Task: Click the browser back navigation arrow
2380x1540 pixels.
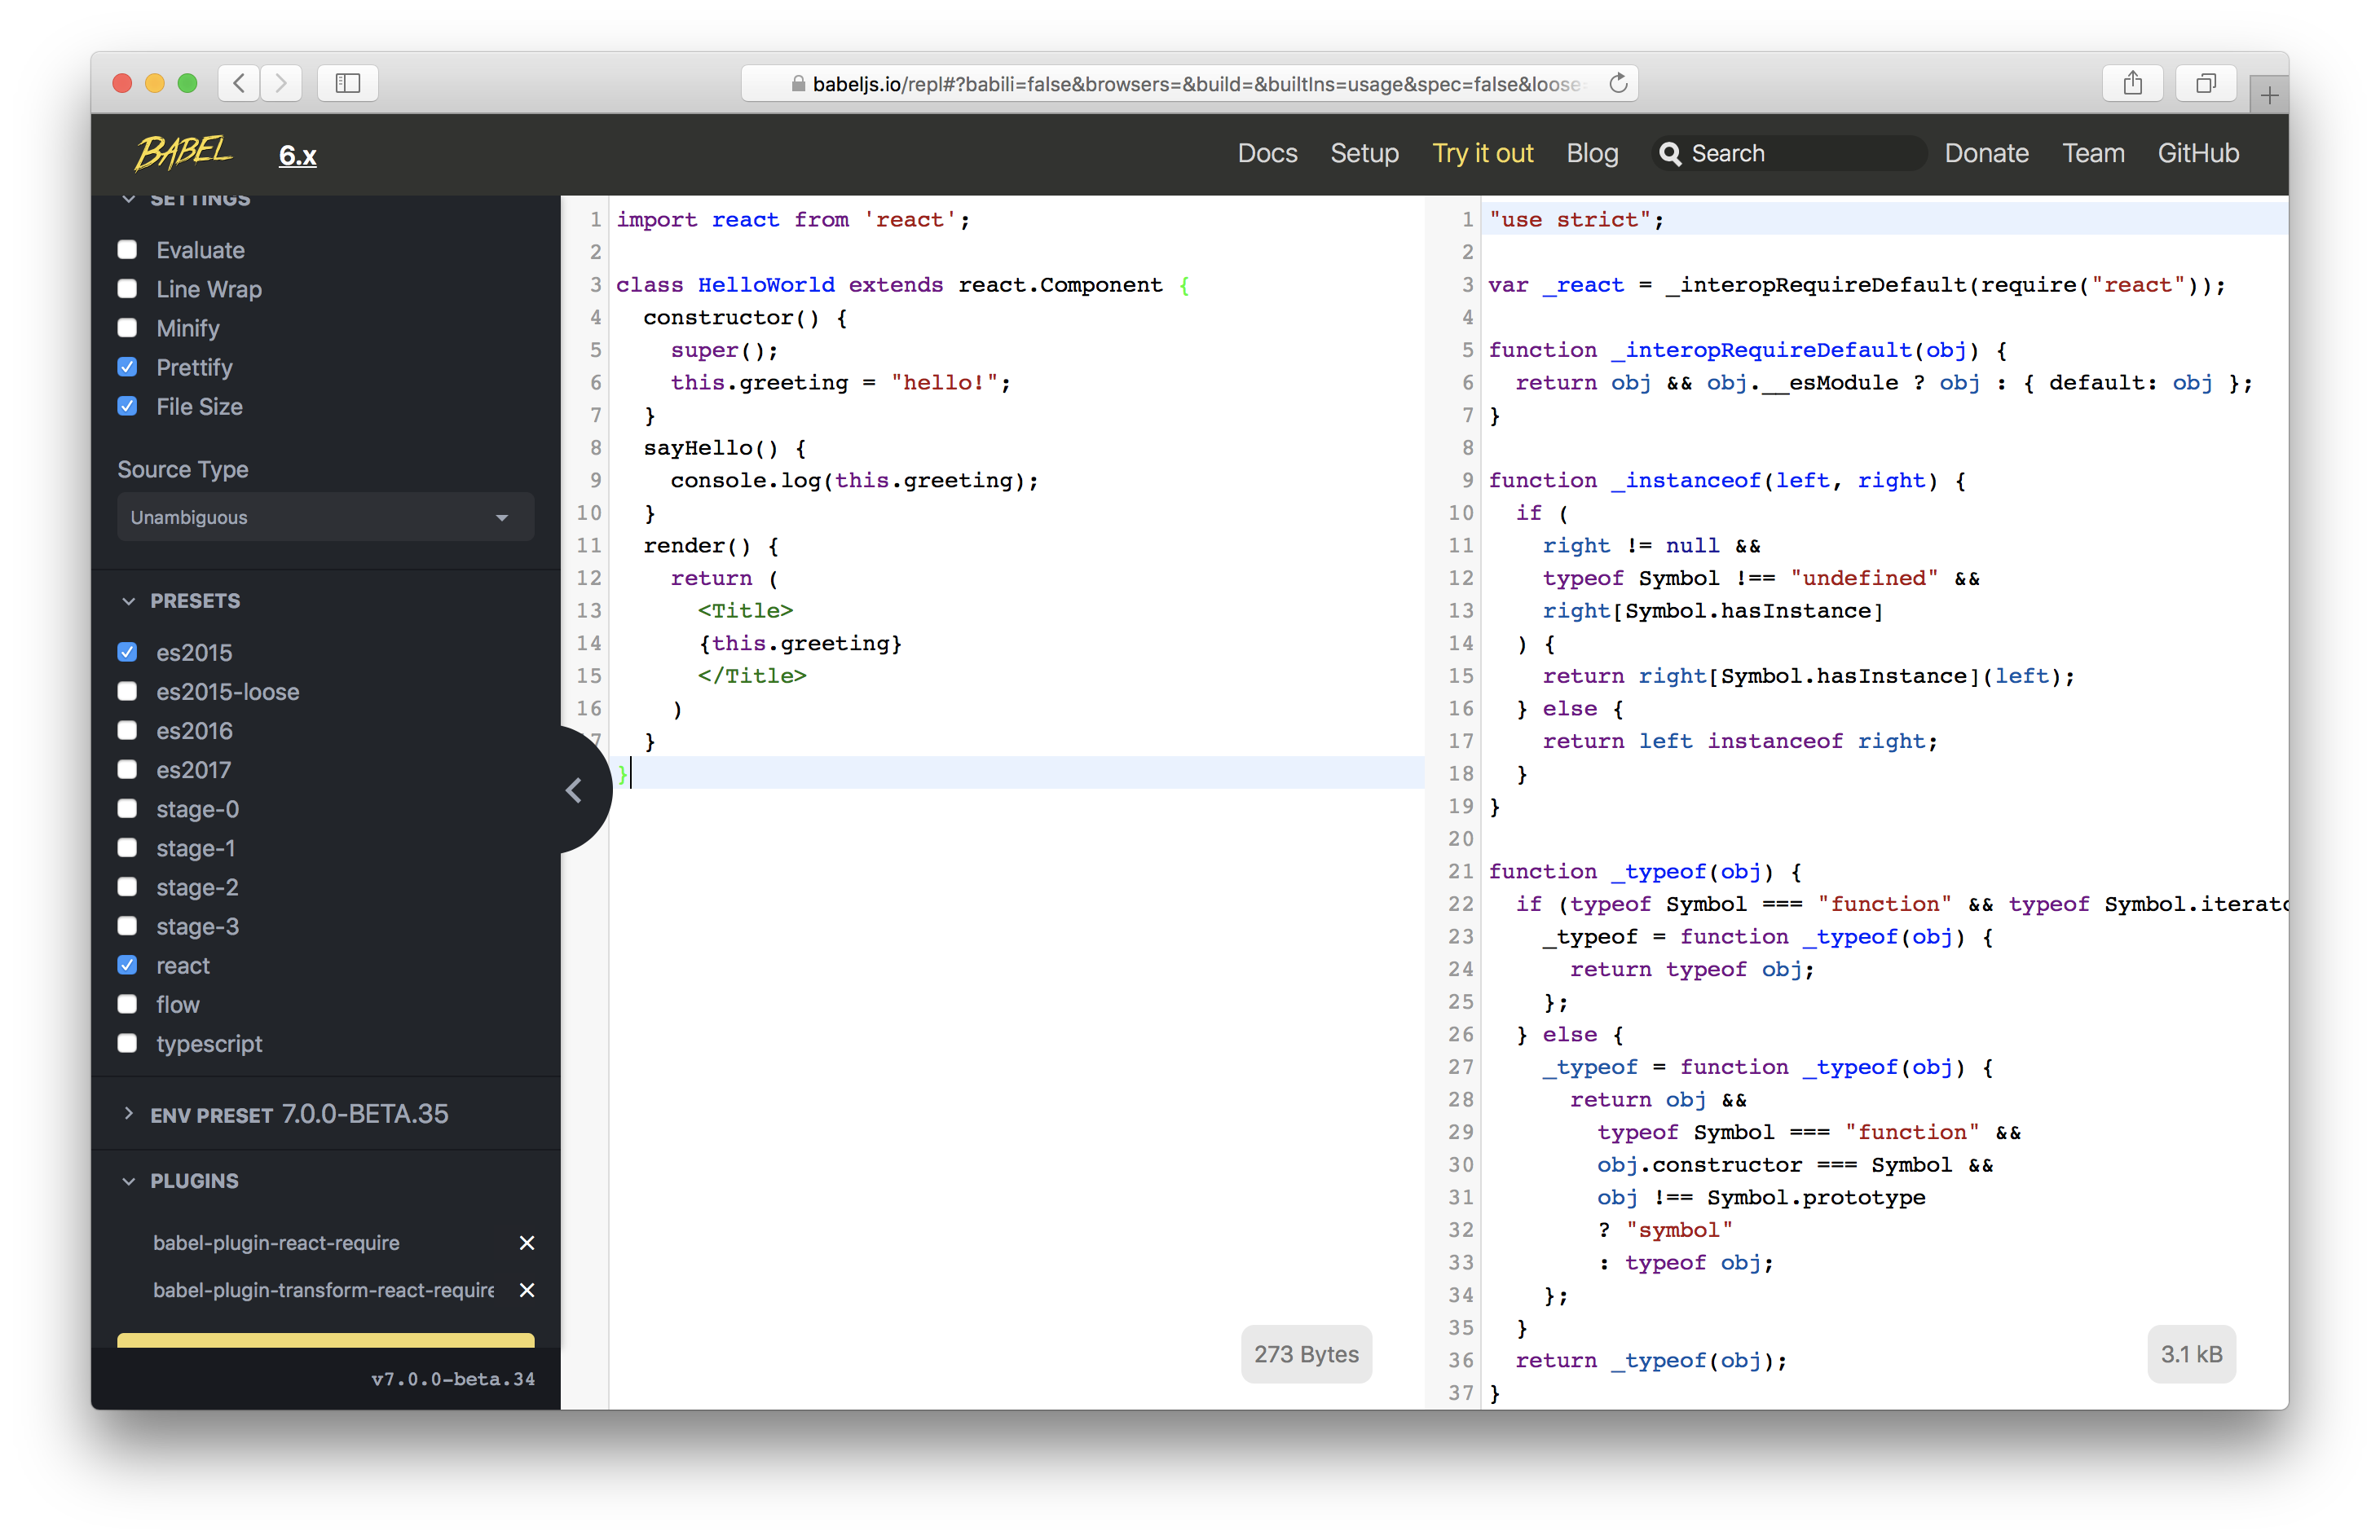Action: [238, 81]
